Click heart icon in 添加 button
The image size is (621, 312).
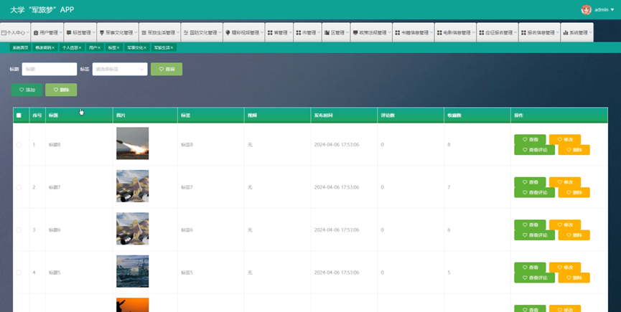22,90
